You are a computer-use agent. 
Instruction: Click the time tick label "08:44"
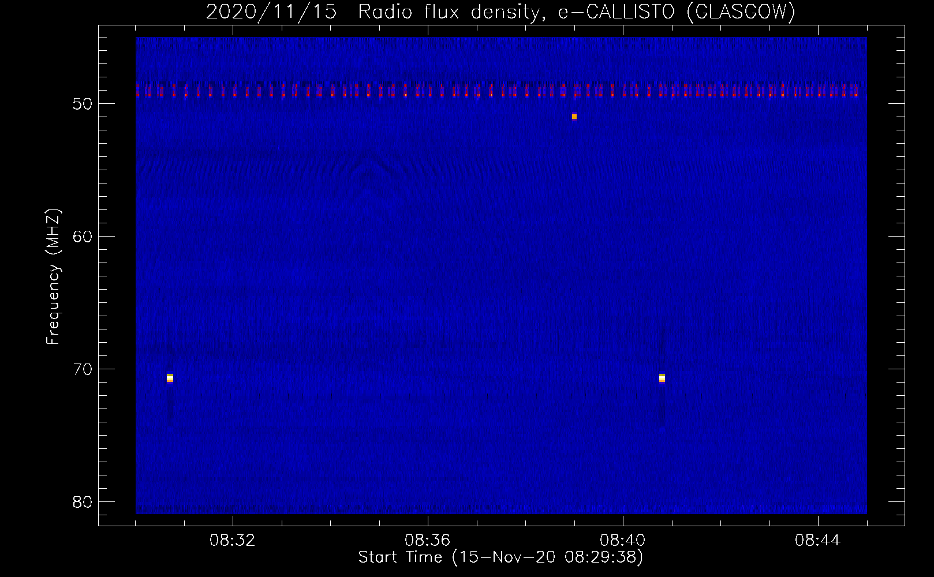pos(817,541)
